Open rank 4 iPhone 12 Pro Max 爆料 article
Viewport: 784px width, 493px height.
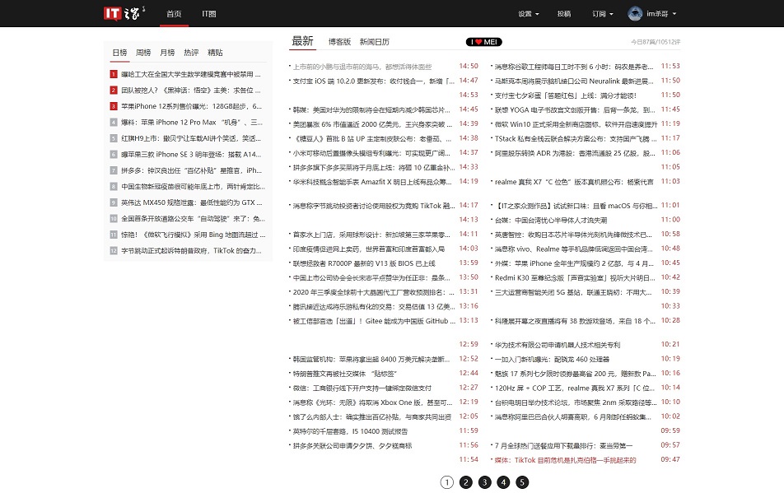tap(192, 123)
